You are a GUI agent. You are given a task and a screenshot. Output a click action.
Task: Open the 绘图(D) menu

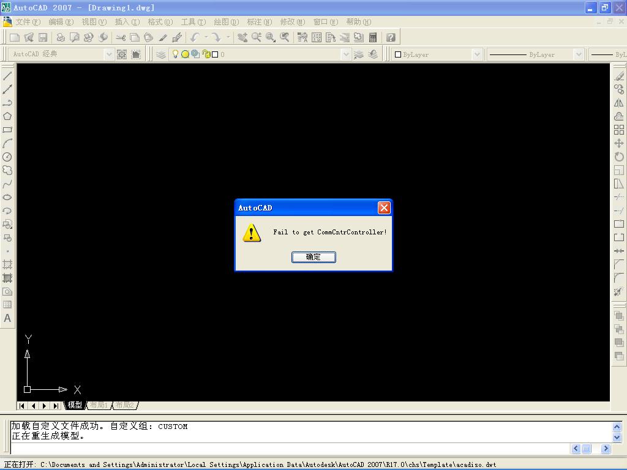[x=227, y=22]
